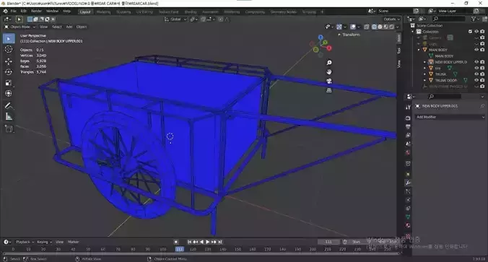488x262 pixels.
Task: Disable TRUNK DOOR render camera icon
Action: [482, 80]
